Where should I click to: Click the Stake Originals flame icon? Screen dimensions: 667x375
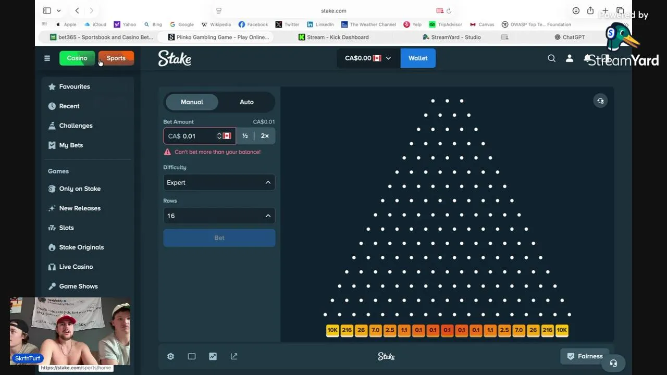point(52,247)
